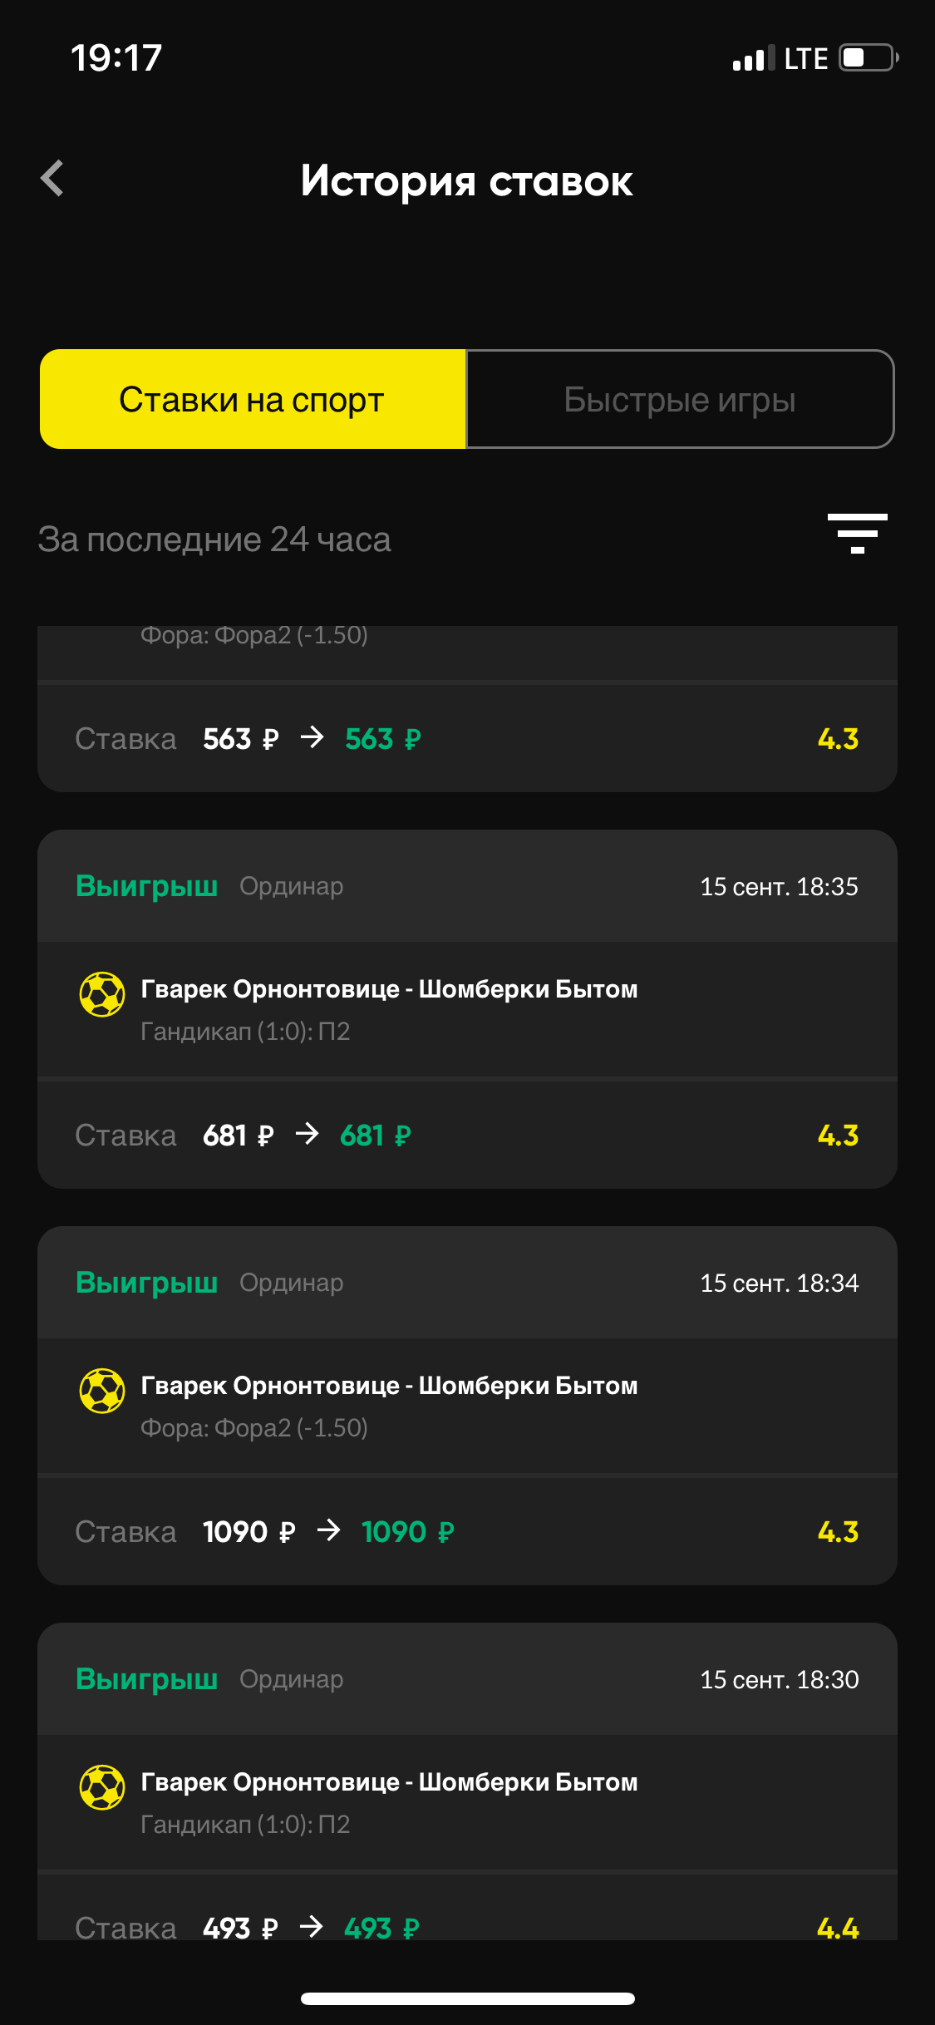Screen dimensions: 935x2025
Task: Tap football icon of 18:35 bet
Action: [102, 994]
